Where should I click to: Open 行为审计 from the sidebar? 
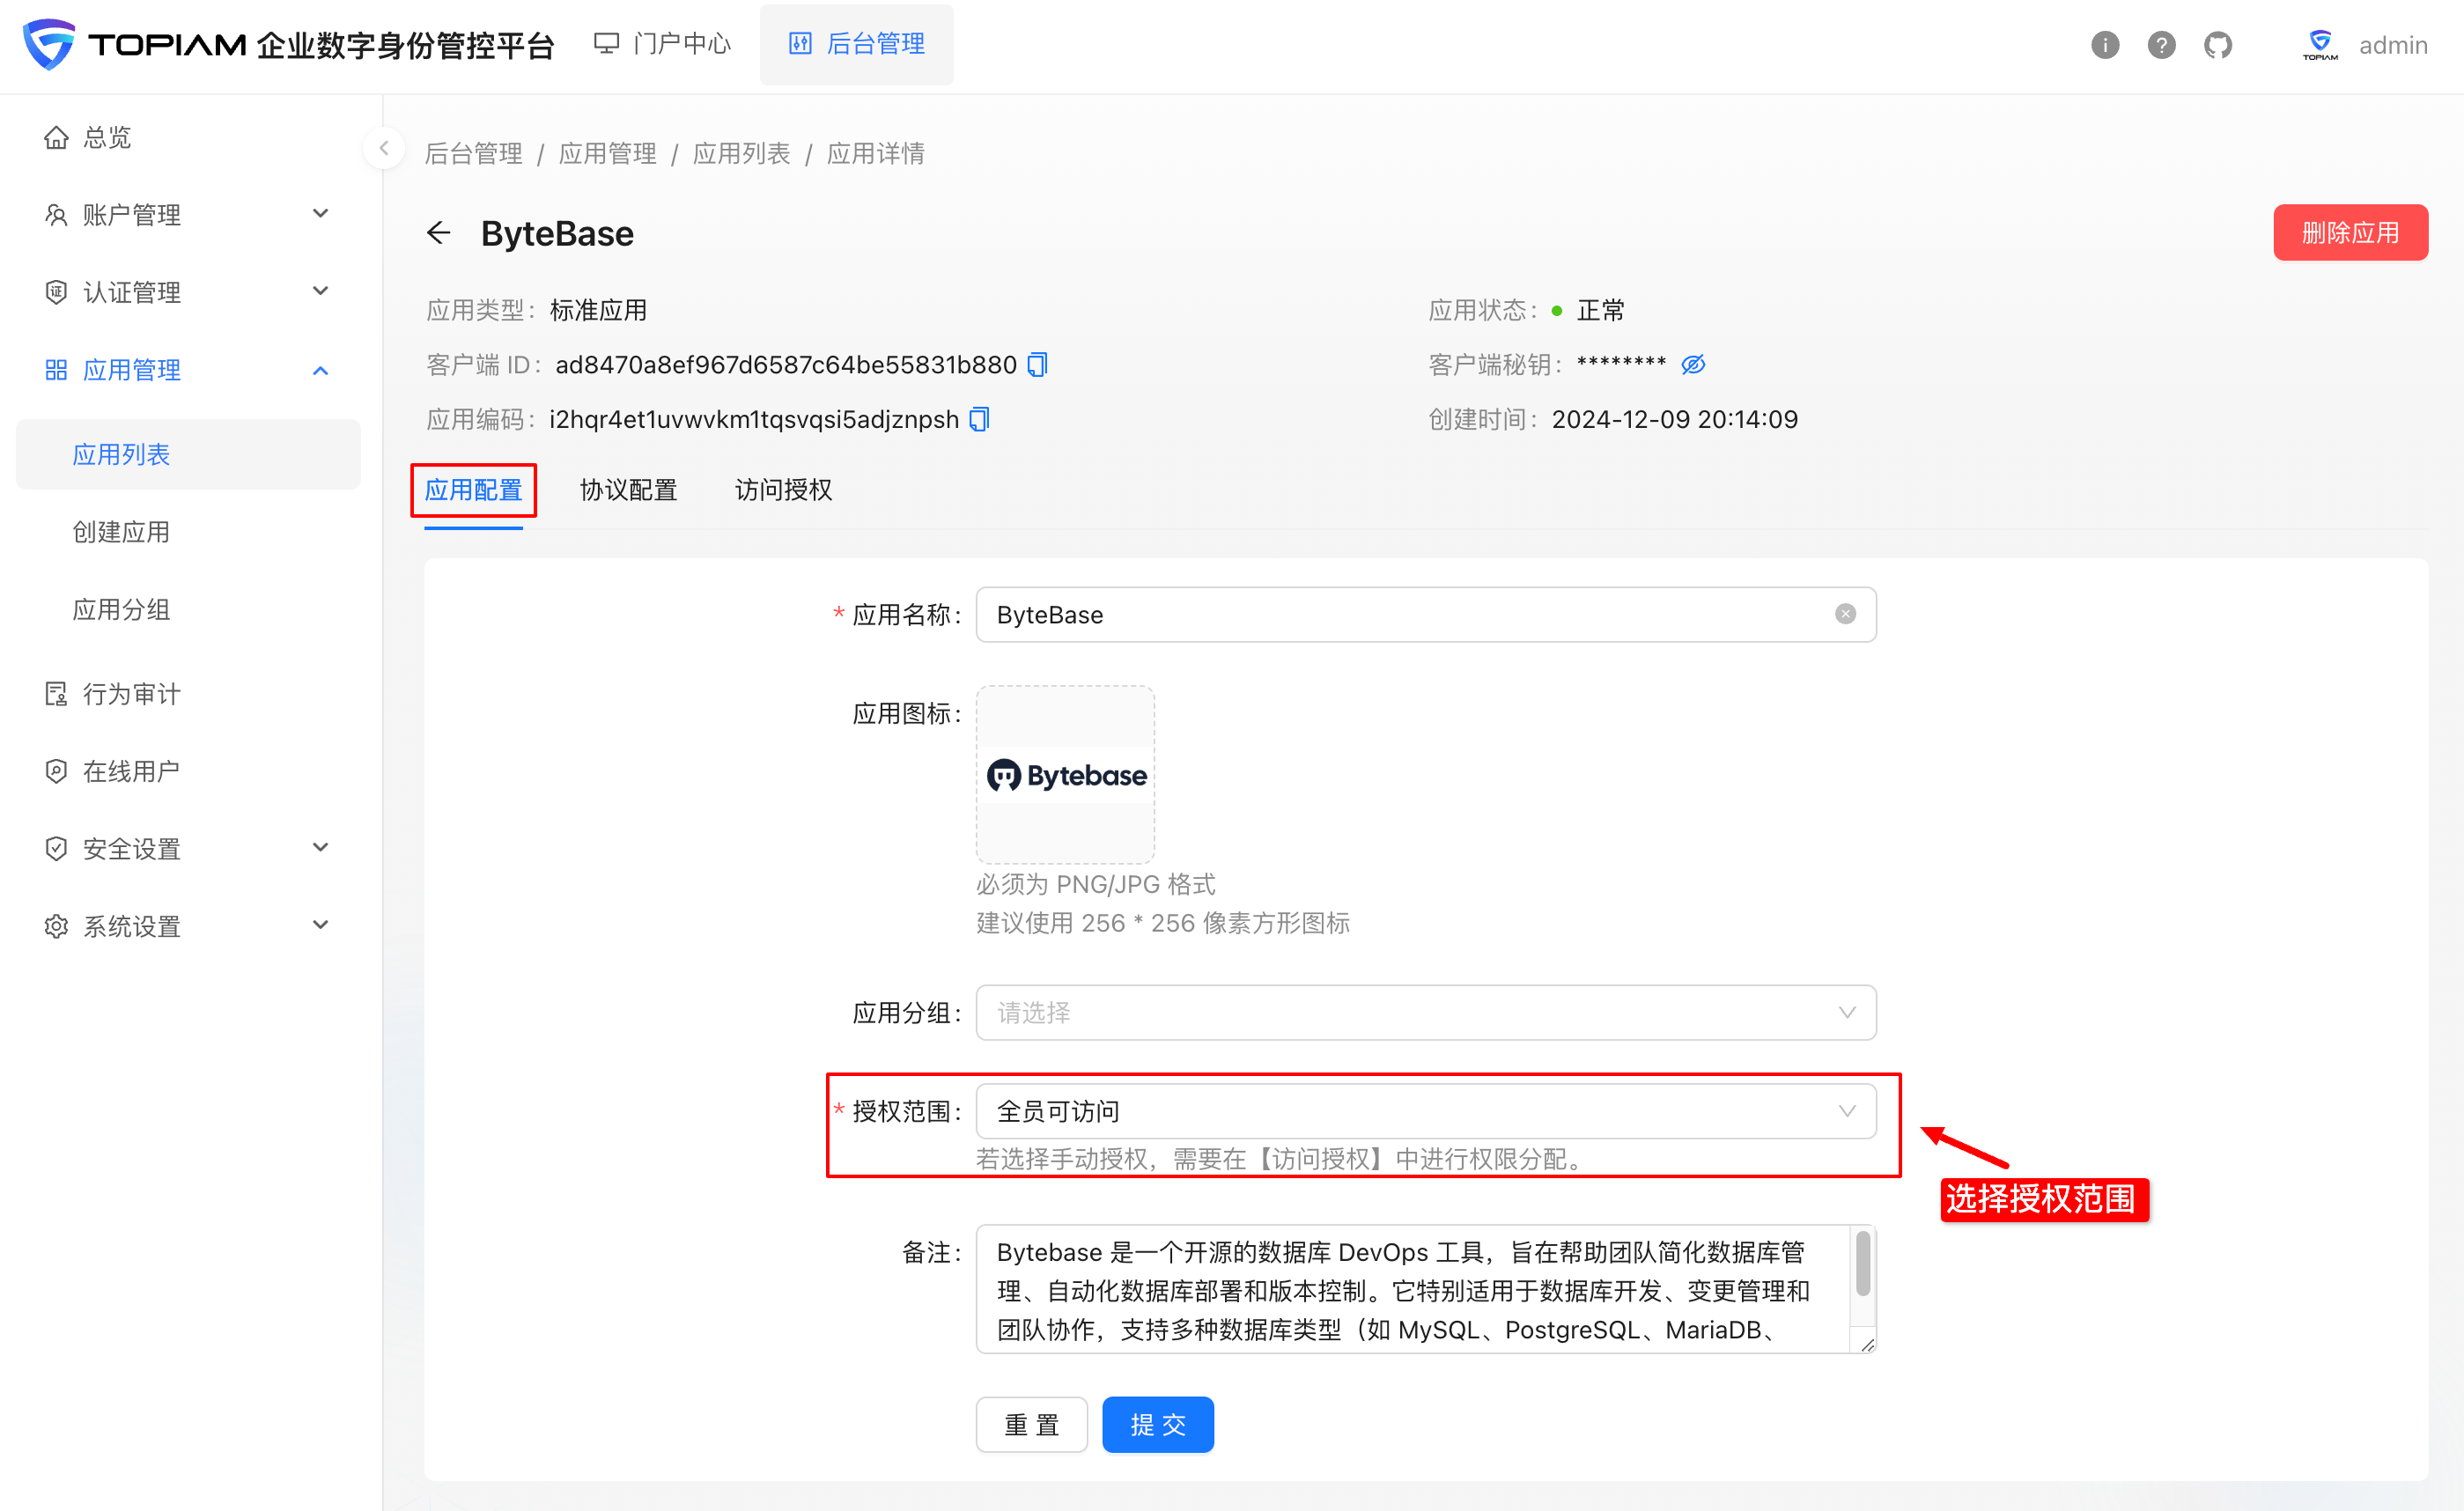pyautogui.click(x=130, y=693)
